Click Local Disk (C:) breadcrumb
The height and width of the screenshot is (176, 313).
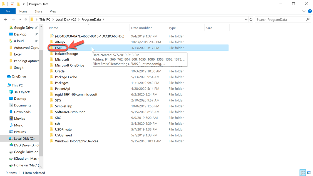66,19
